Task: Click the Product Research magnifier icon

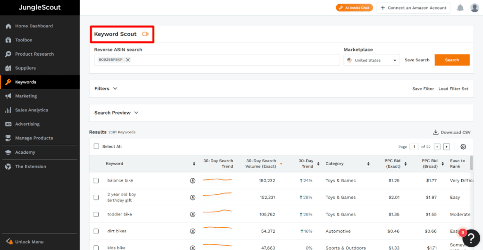Action: click(8, 54)
